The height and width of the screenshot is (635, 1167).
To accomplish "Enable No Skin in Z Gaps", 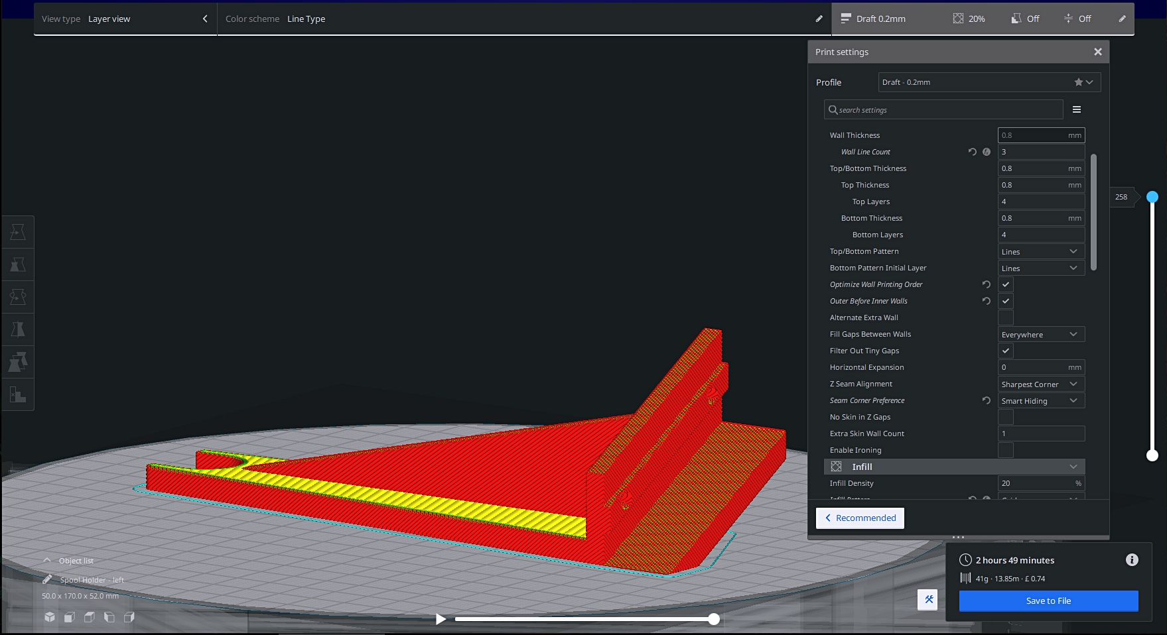I will click(x=1006, y=417).
